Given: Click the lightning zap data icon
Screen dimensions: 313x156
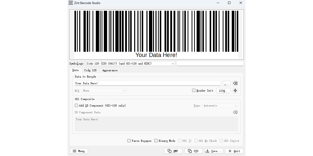Looking at the screenshot, I should tap(235, 90).
